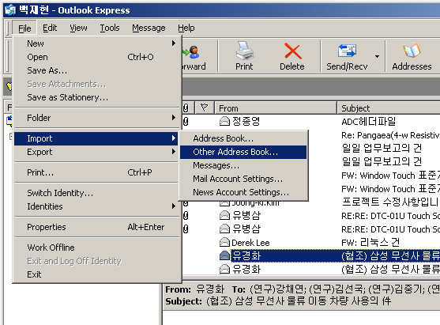Choose Open from File menu
440x325 pixels.
[x=96, y=57]
